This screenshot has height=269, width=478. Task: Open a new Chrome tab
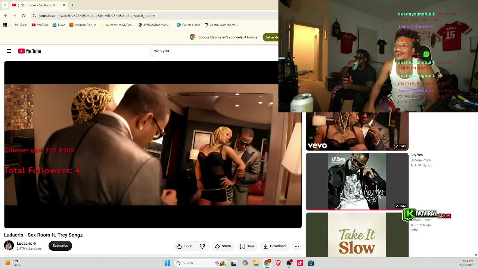coord(73,5)
